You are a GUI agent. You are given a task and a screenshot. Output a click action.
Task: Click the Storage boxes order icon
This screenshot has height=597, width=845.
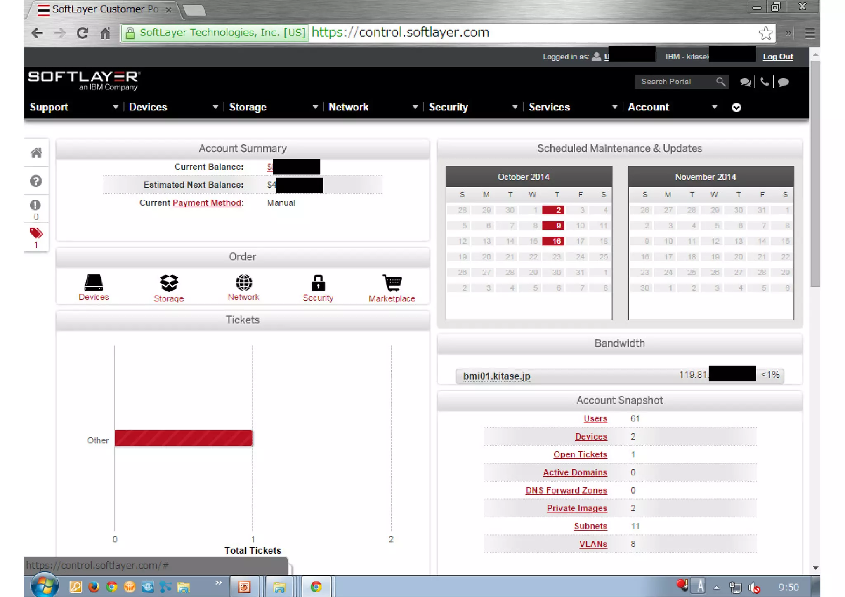pyautogui.click(x=169, y=283)
